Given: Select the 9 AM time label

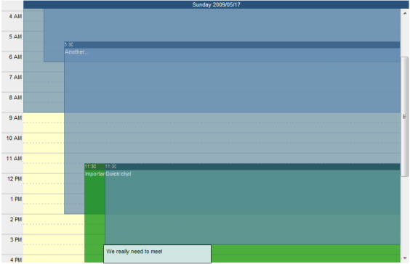Looking at the screenshot, I should coord(15,118).
